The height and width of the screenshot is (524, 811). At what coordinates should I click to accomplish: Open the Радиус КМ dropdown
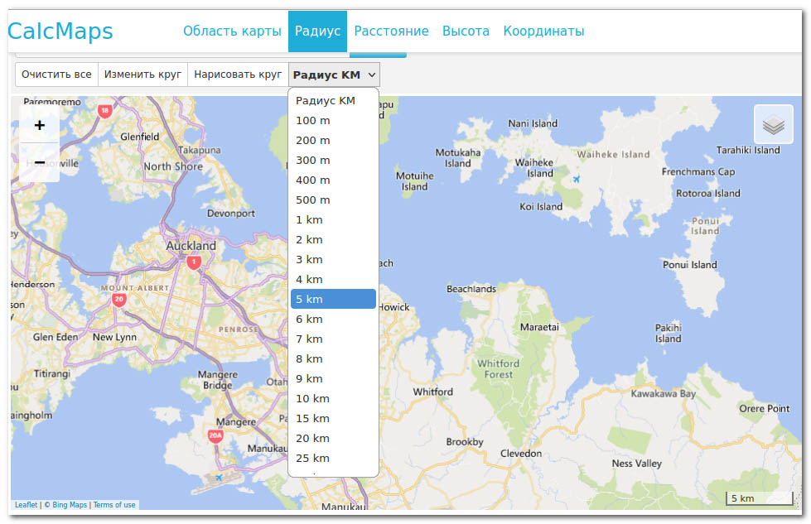click(x=334, y=75)
